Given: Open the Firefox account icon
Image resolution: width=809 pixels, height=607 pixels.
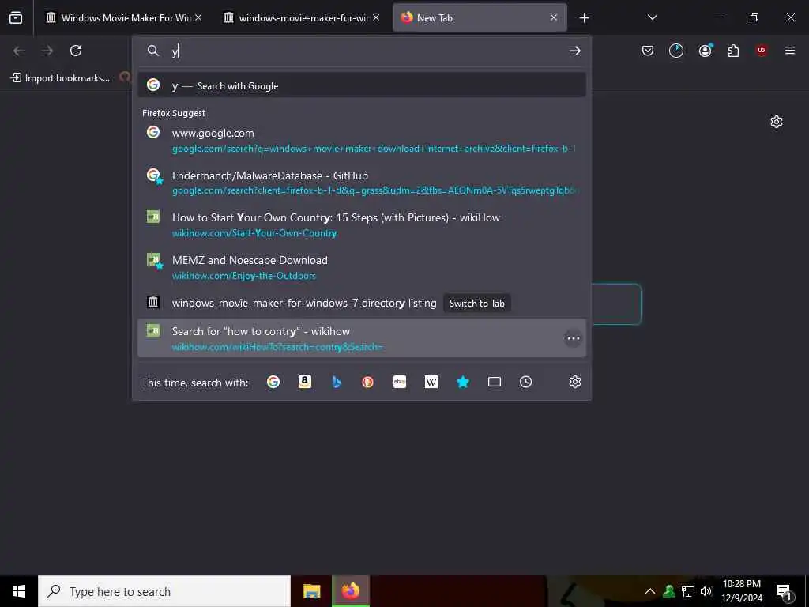Looking at the screenshot, I should 705,51.
